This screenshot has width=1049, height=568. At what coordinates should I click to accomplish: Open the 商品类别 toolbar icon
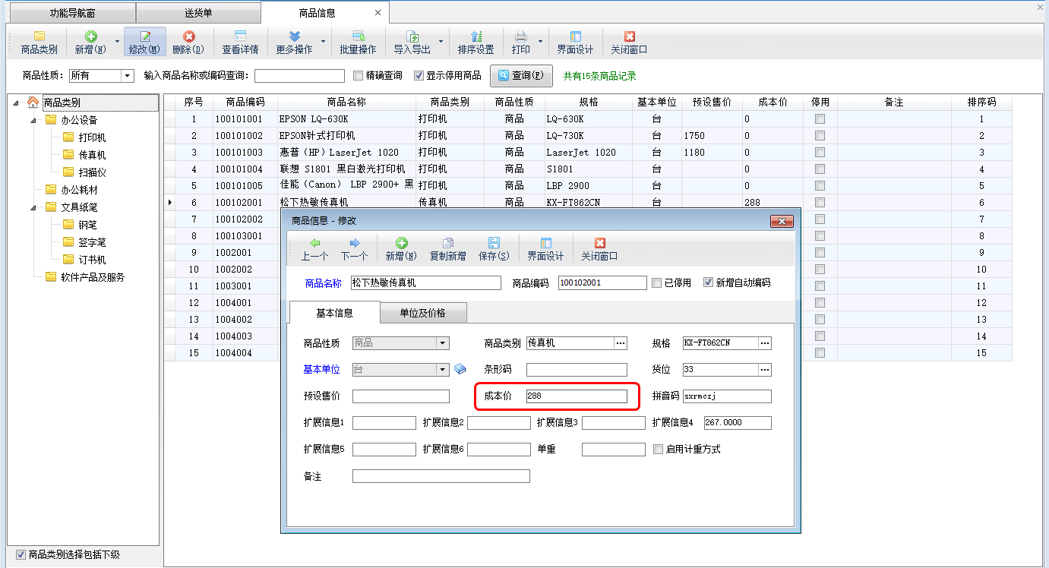click(39, 43)
